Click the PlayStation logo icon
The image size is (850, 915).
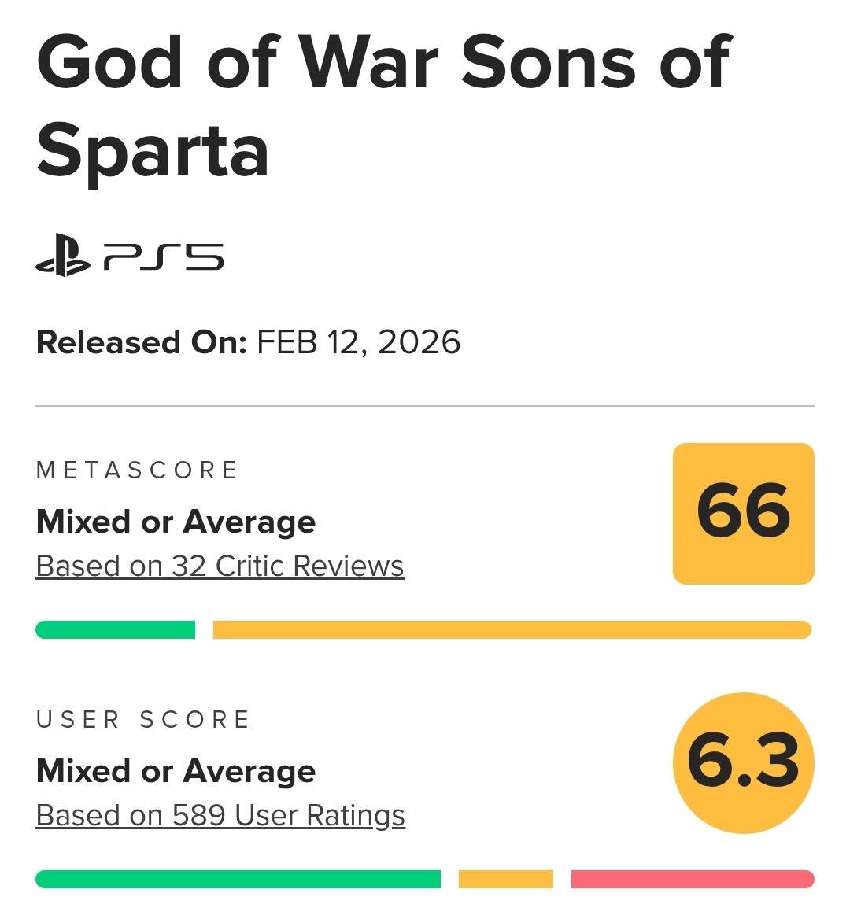[63, 255]
